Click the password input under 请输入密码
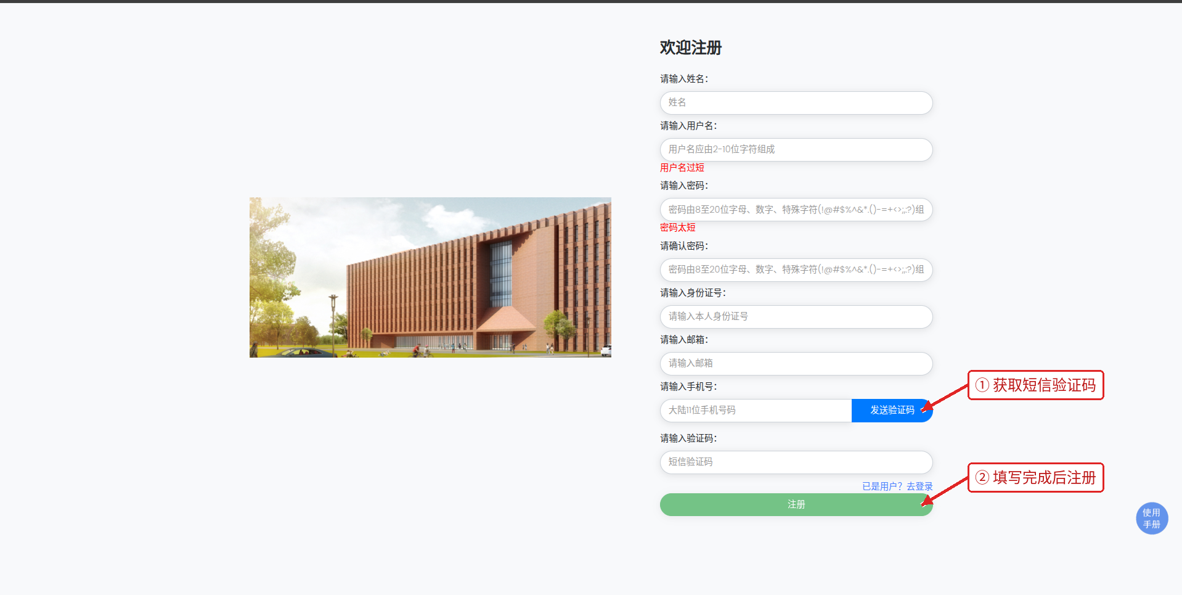Viewport: 1182px width, 595px height. (796, 210)
